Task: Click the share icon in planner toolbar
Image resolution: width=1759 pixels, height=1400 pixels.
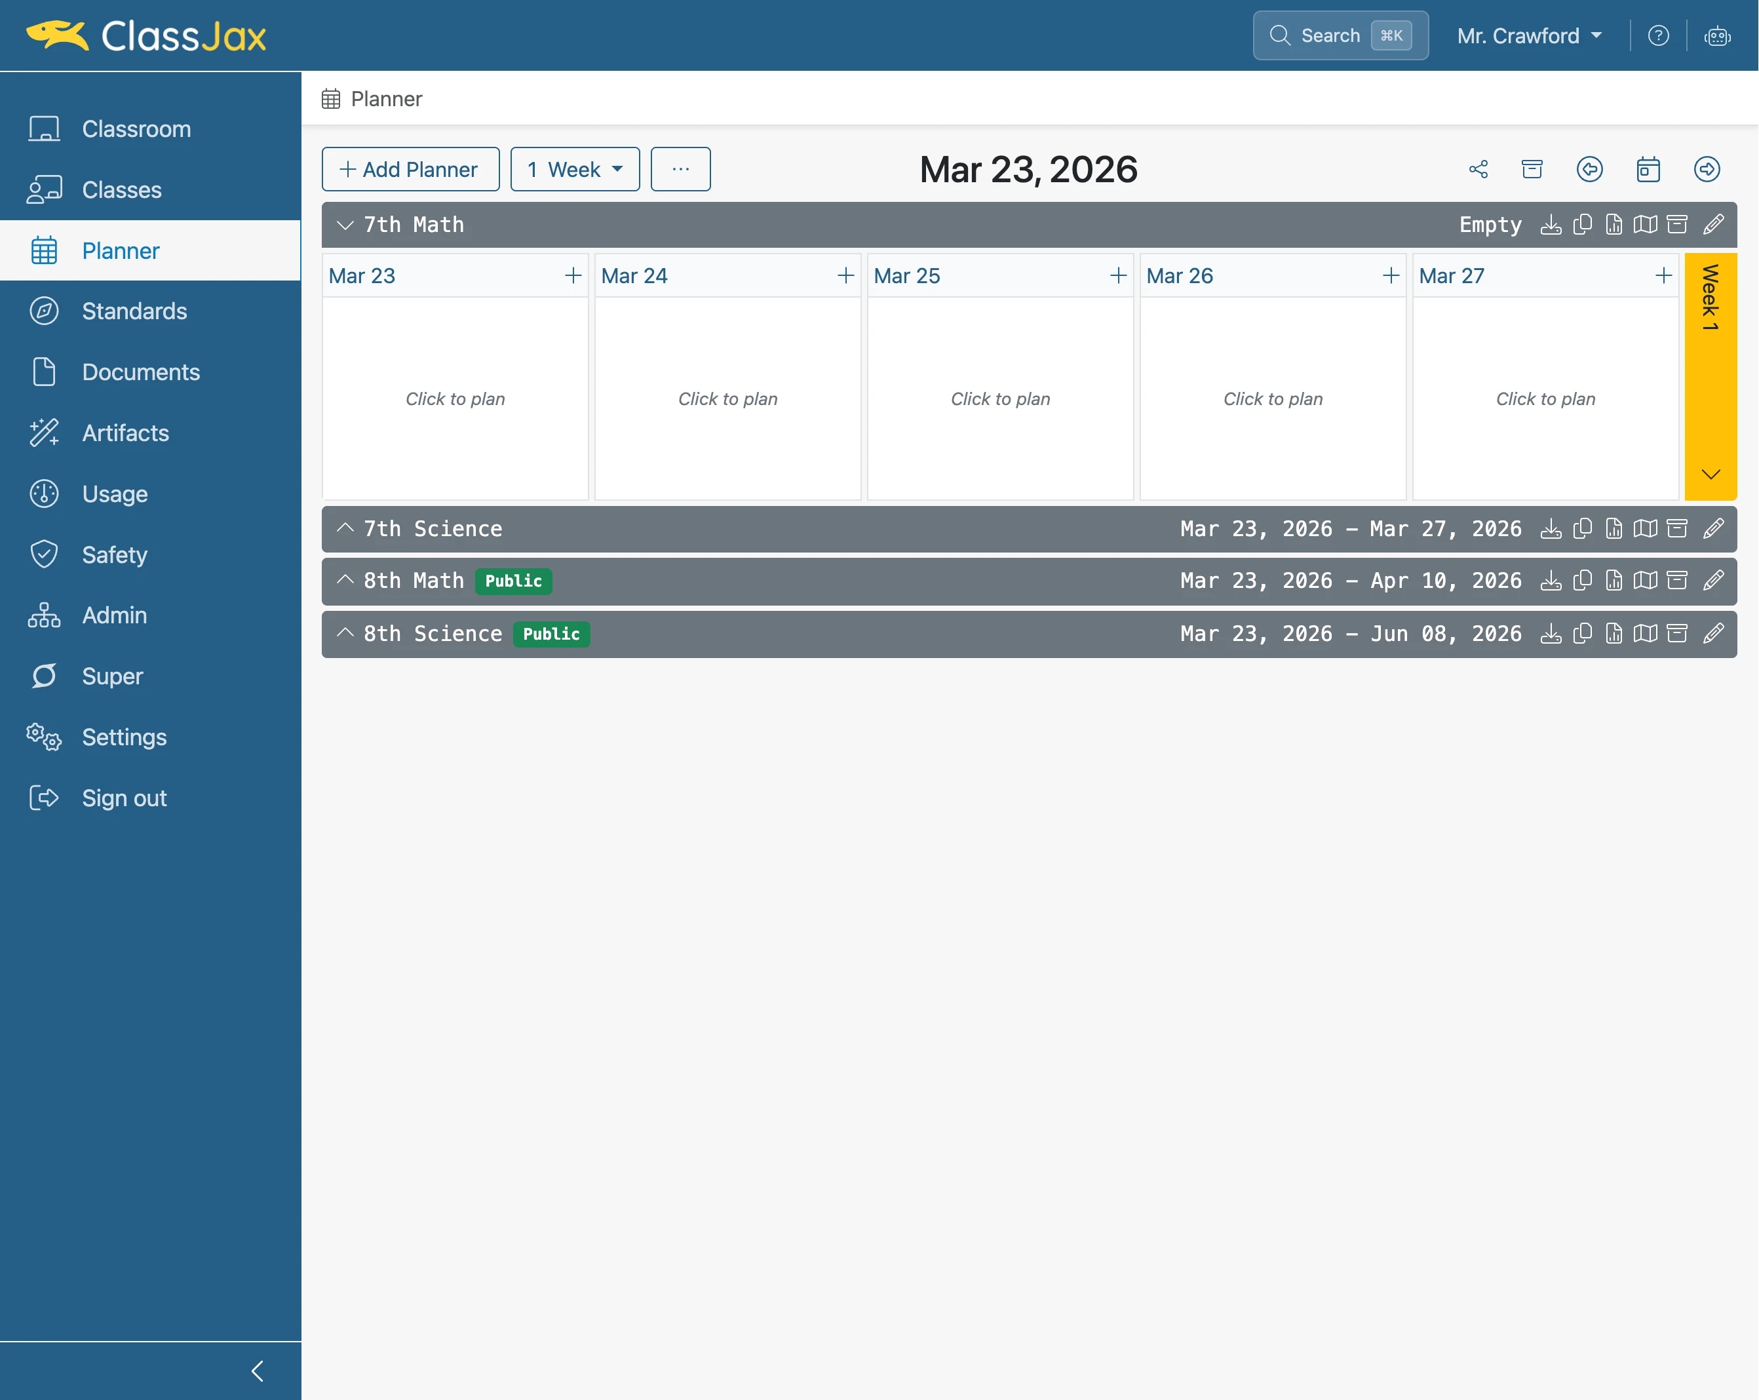Action: click(1479, 169)
